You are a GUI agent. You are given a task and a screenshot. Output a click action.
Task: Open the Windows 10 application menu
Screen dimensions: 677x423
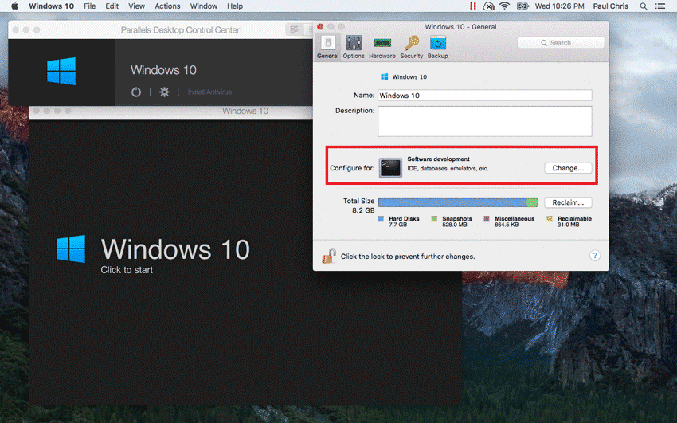click(x=52, y=6)
